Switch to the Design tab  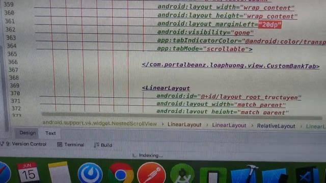[28, 133]
